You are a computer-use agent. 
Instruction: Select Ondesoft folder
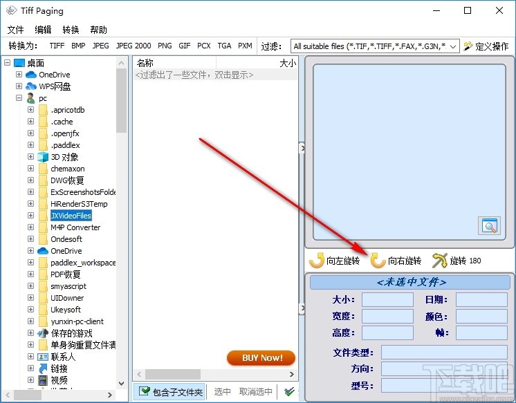[x=66, y=239]
